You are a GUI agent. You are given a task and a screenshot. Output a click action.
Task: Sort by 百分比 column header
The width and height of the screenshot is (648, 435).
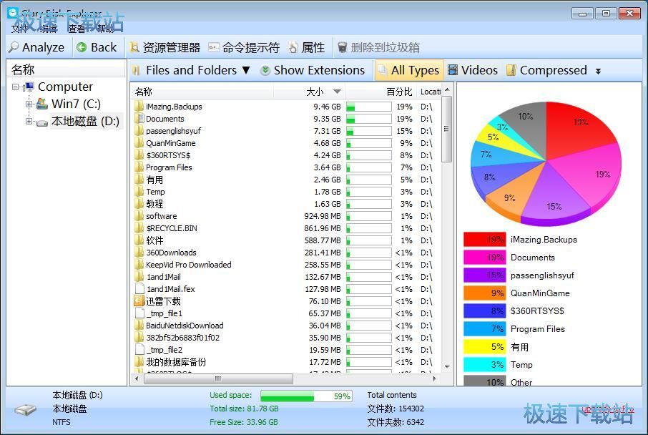[x=381, y=92]
